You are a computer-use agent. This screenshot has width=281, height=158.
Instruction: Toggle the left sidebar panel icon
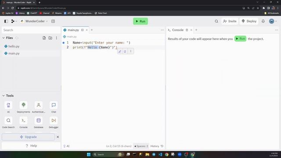[x=6, y=21]
